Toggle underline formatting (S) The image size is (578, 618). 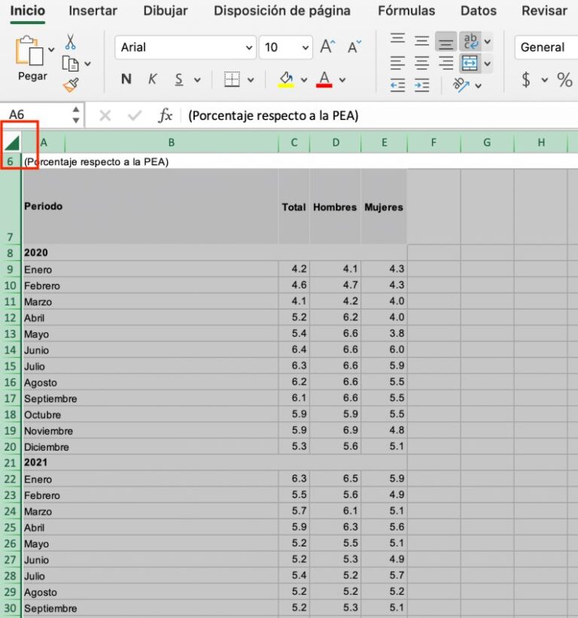(179, 79)
